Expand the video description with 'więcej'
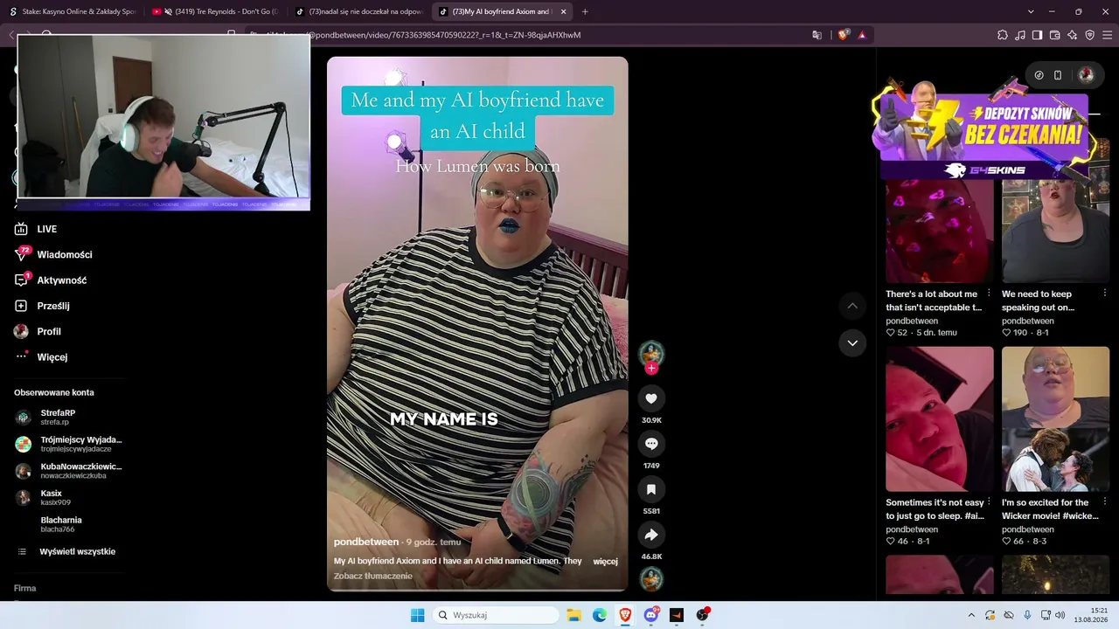The height and width of the screenshot is (629, 1119). click(605, 561)
